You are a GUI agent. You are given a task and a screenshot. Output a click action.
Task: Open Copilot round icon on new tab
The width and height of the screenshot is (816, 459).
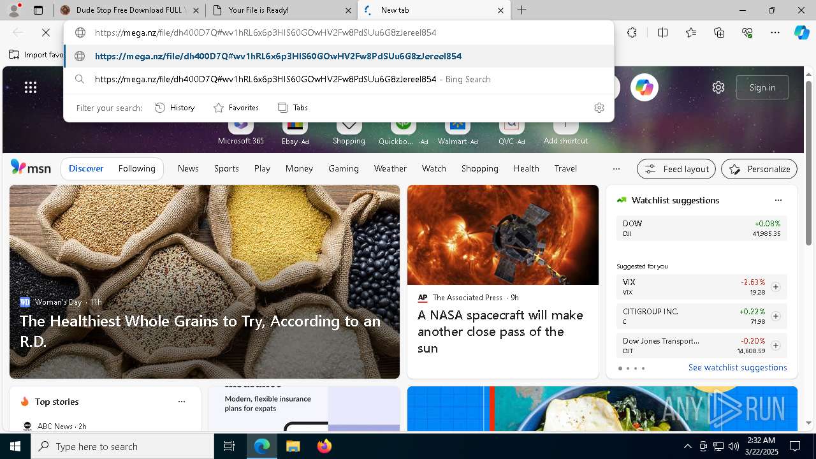point(645,87)
